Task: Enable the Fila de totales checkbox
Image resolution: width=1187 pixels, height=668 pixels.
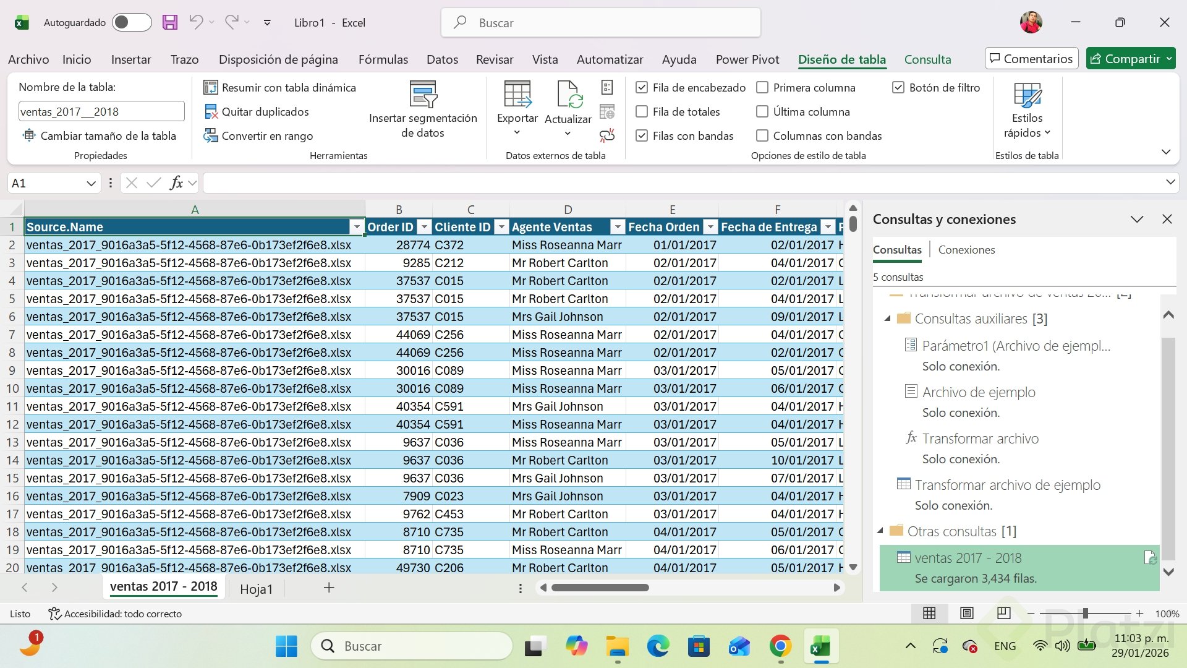Action: pyautogui.click(x=642, y=112)
